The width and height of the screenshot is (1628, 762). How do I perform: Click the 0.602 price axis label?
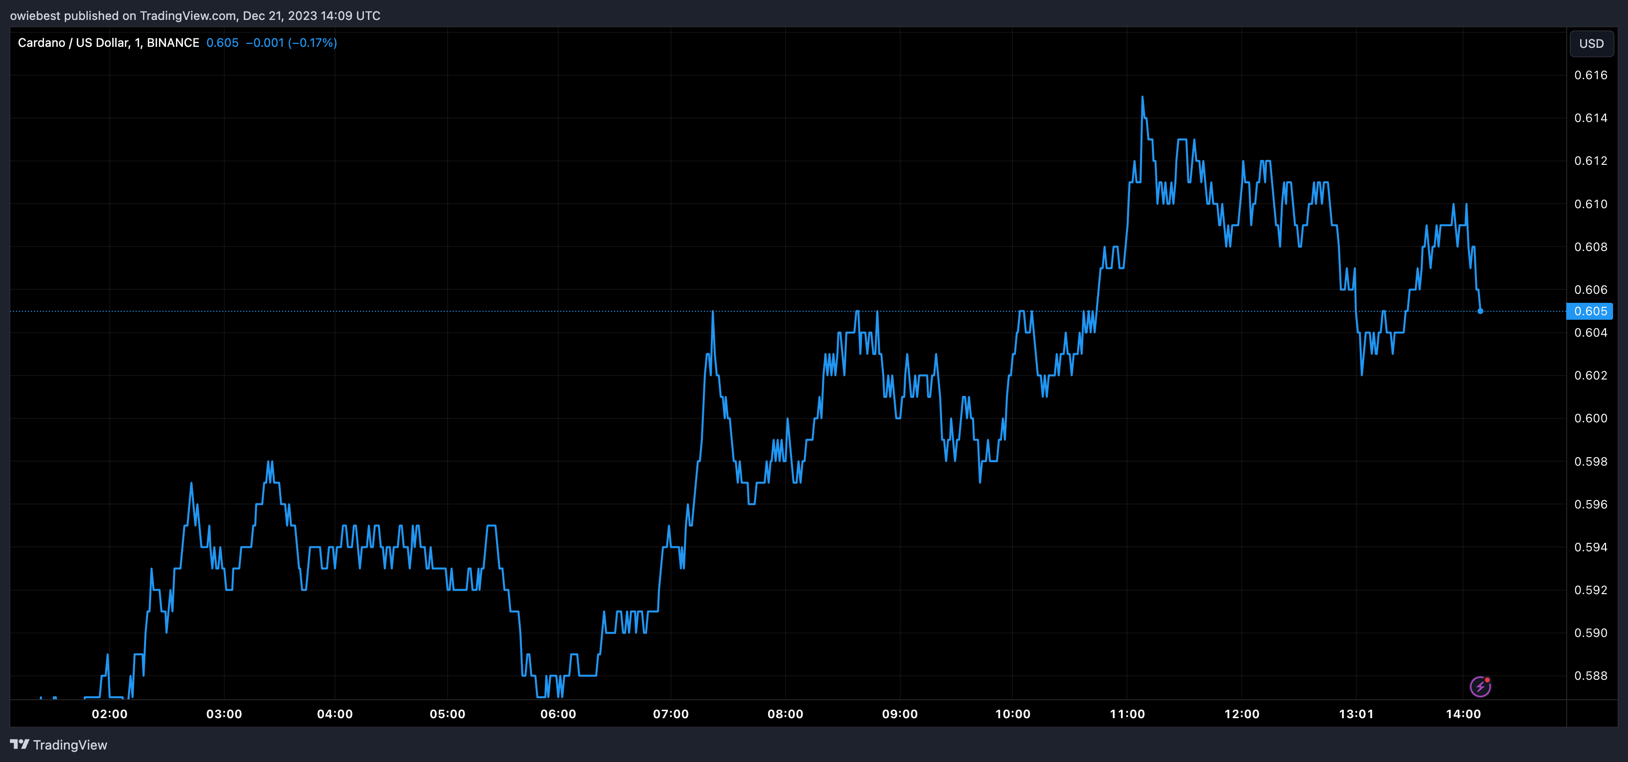click(x=1591, y=376)
